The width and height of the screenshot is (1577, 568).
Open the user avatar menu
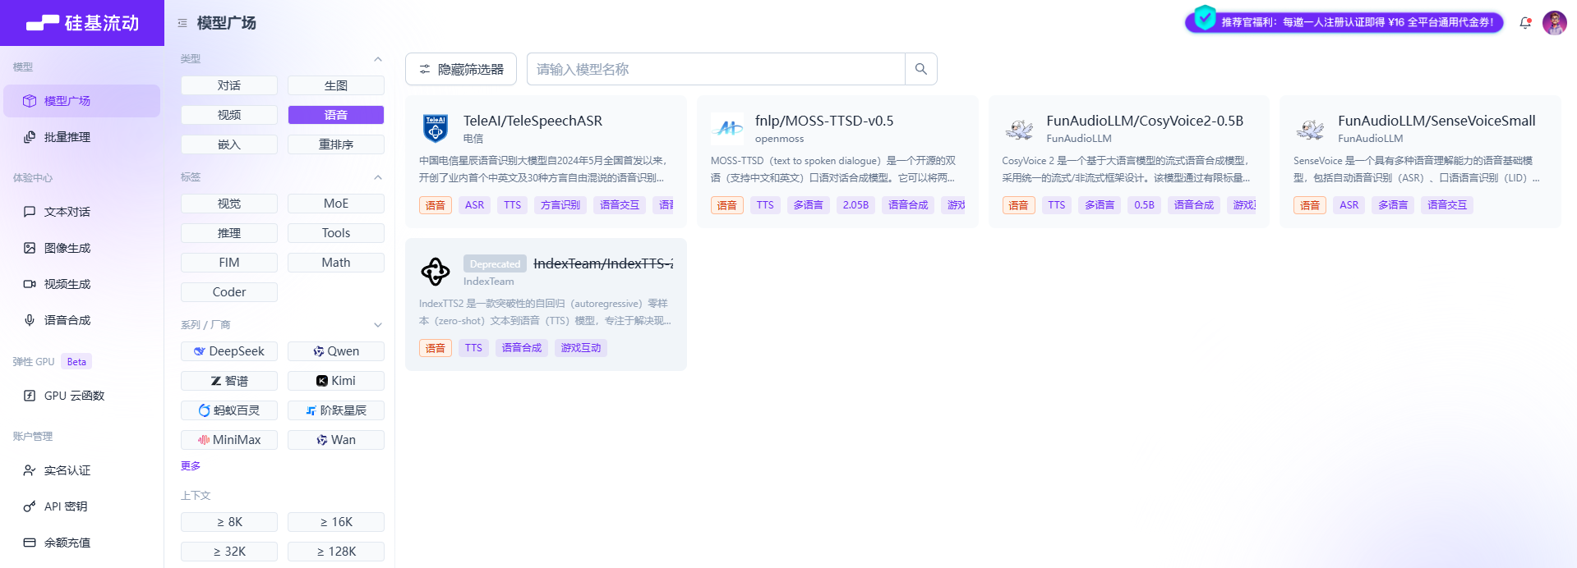point(1554,23)
